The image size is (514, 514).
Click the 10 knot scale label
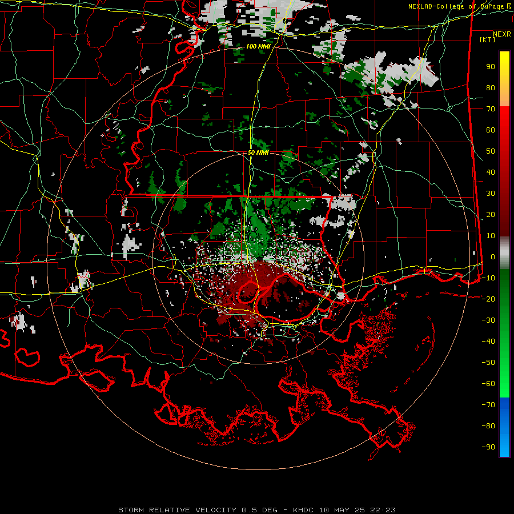pos(491,236)
